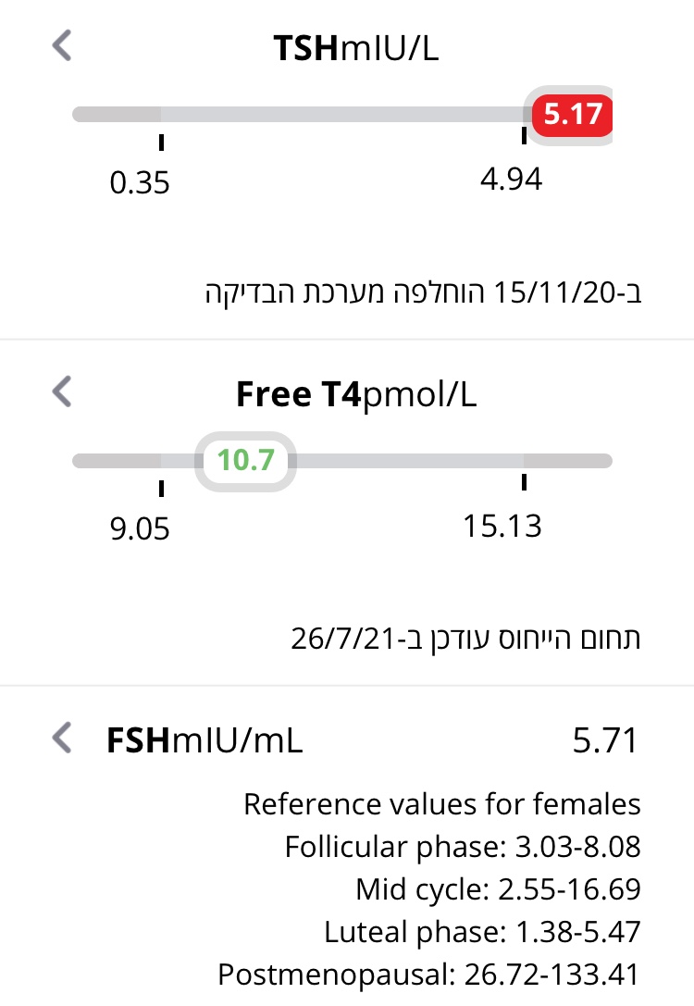
Task: Expand the Free T4 result chevron
Action: (62, 391)
